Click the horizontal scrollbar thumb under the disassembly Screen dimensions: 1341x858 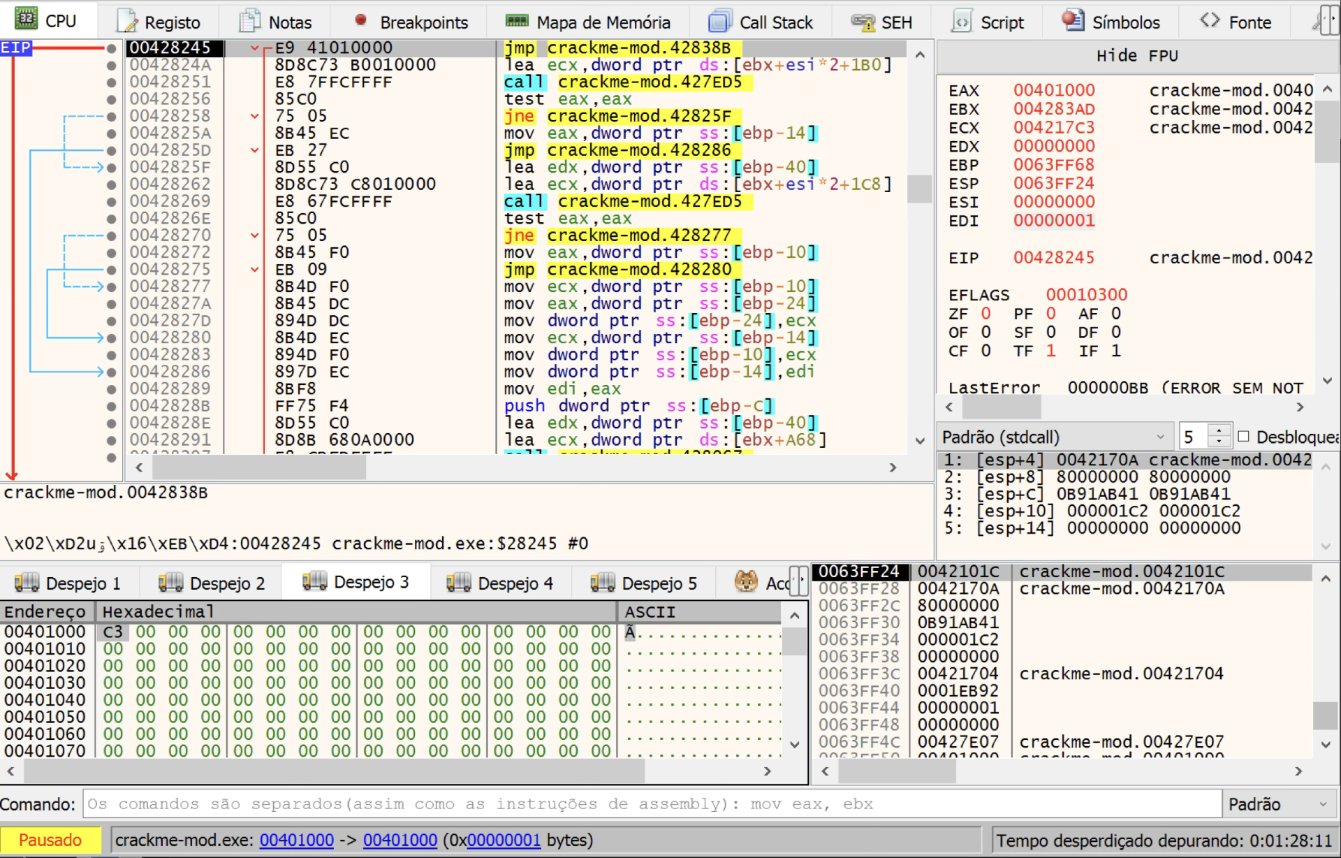tap(258, 467)
